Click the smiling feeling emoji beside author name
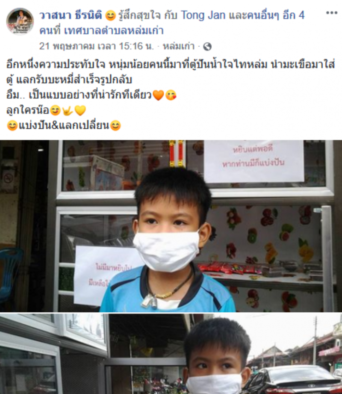This screenshot has height=394, width=342. click(110, 16)
